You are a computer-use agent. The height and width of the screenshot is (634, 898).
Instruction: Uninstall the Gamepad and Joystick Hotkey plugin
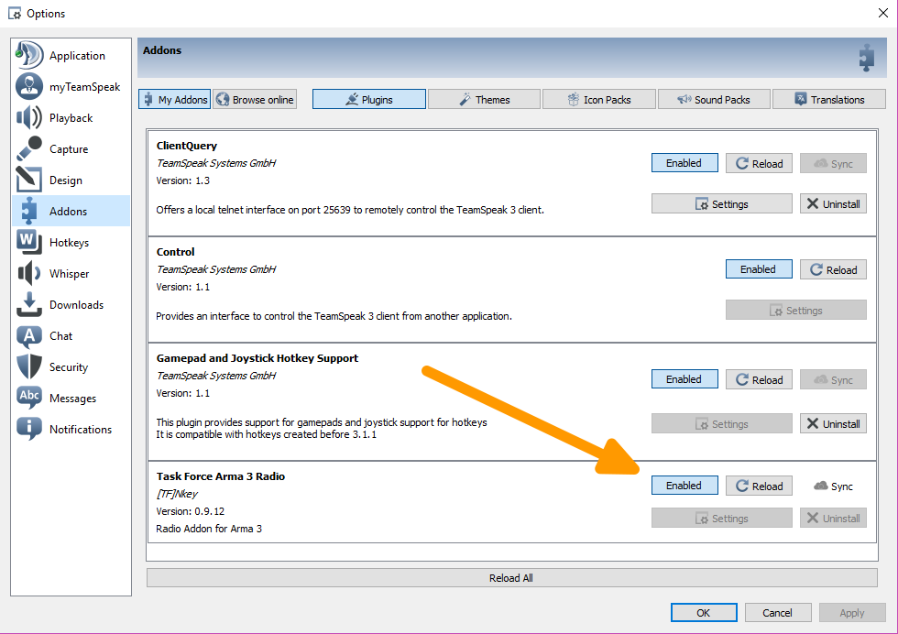(833, 424)
